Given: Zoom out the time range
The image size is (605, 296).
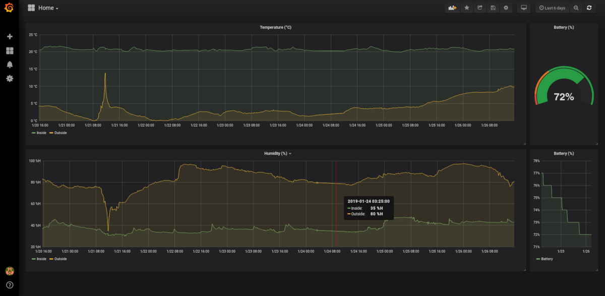Looking at the screenshot, I should click(x=576, y=8).
